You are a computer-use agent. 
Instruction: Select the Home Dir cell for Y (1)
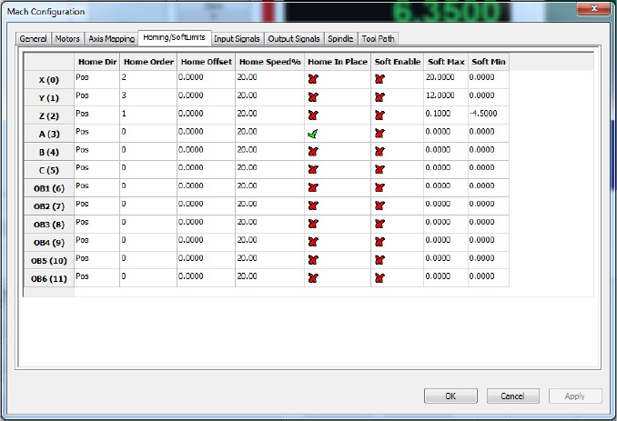tap(96, 97)
